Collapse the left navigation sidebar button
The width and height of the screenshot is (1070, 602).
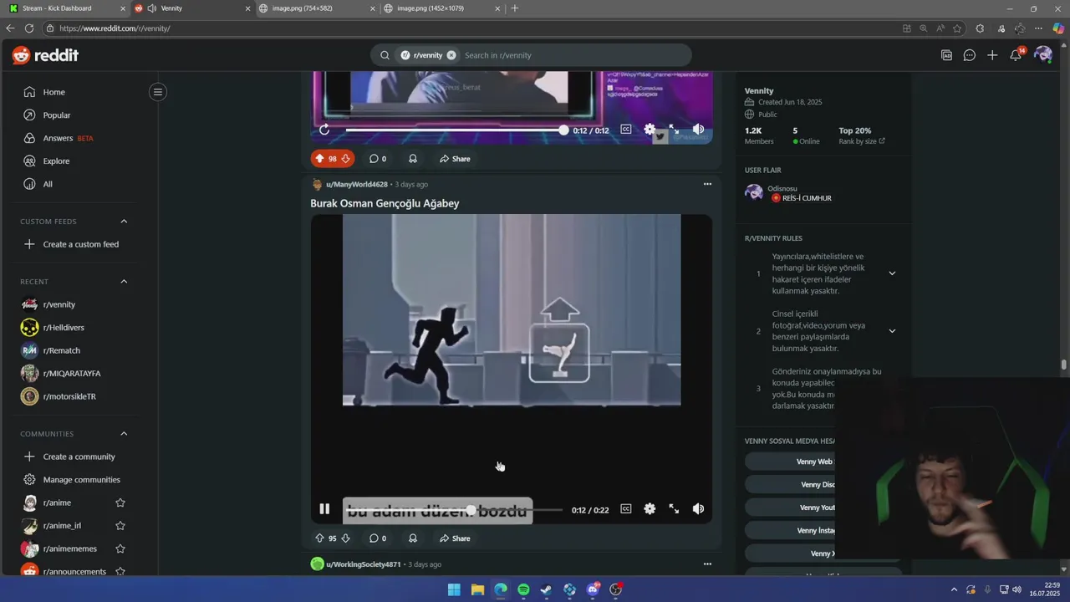pyautogui.click(x=157, y=92)
